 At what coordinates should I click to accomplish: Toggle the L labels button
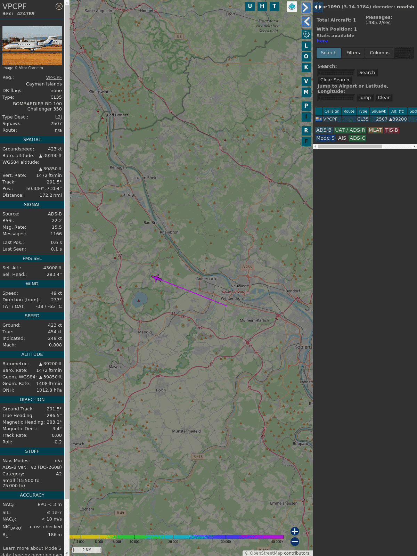coord(306,46)
